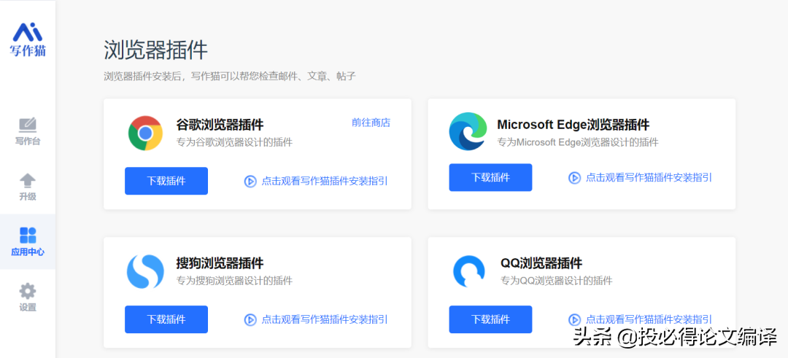Click the 谷歌浏览器插件 title
This screenshot has height=358, width=788.
[x=220, y=125]
